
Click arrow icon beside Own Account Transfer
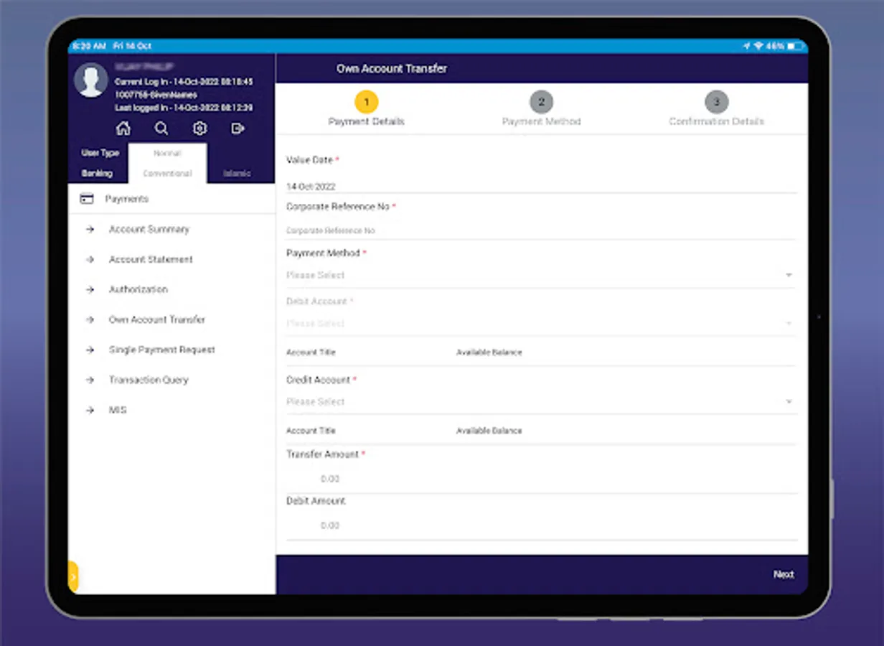pyautogui.click(x=90, y=320)
